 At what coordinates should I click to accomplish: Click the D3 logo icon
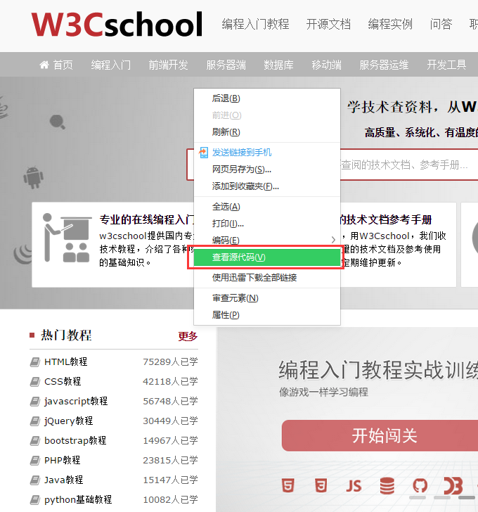click(453, 486)
